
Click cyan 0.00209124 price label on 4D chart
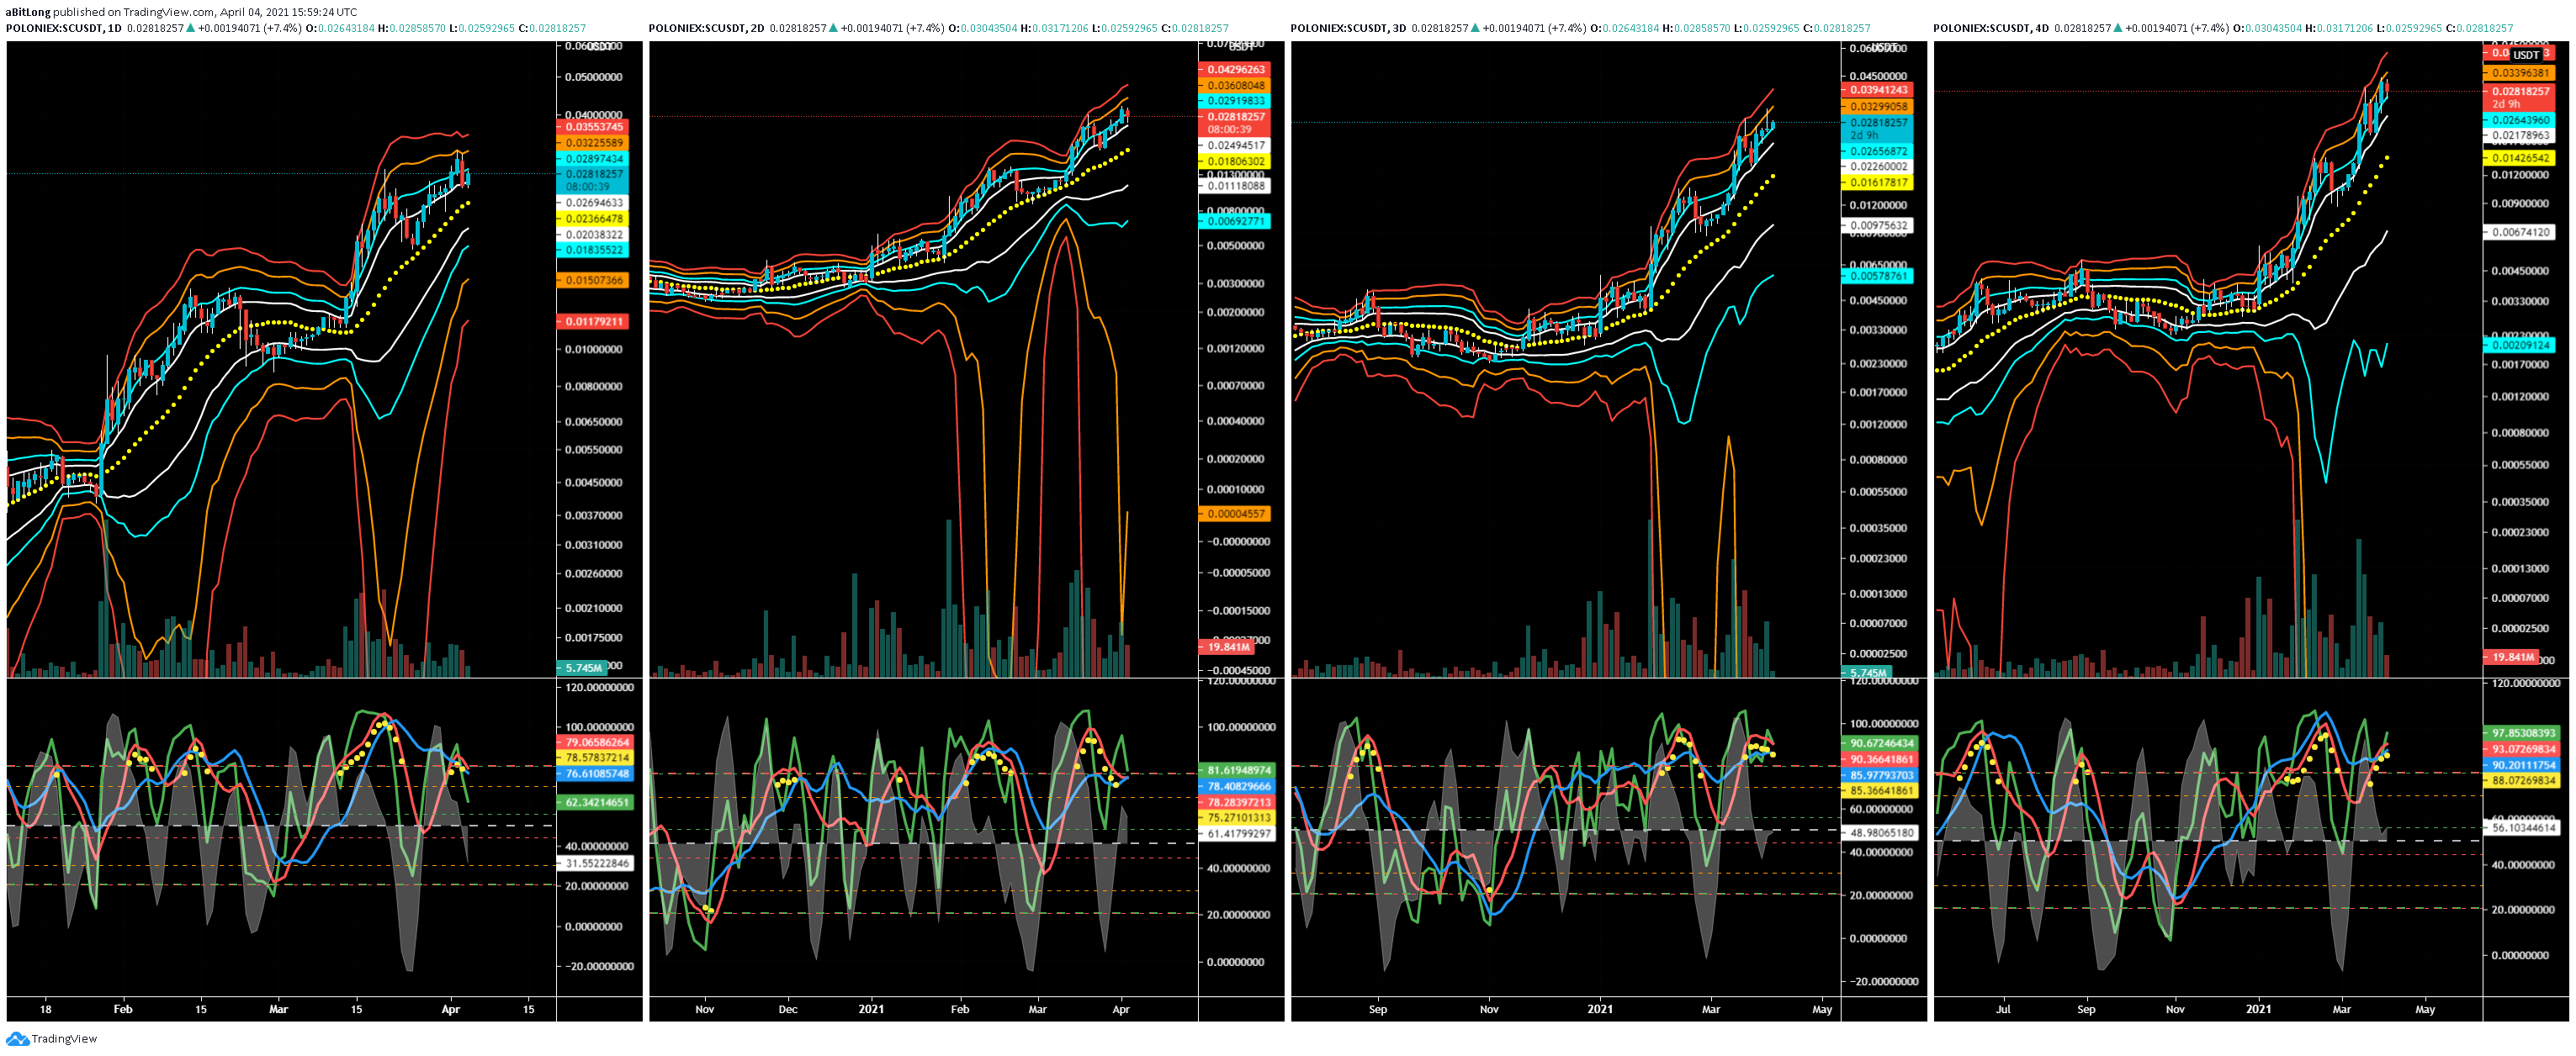tap(2519, 345)
